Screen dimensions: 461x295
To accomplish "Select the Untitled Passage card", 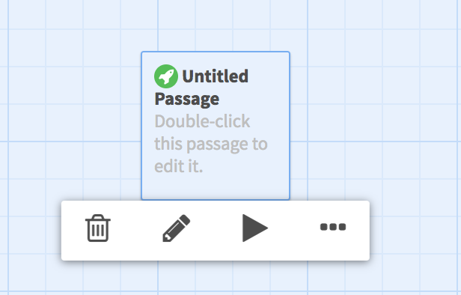I will coord(216,126).
